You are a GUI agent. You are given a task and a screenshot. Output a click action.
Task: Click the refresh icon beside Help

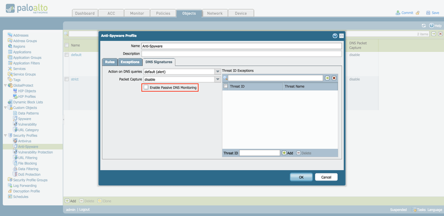point(424,25)
